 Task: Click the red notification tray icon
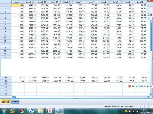point(133,111)
